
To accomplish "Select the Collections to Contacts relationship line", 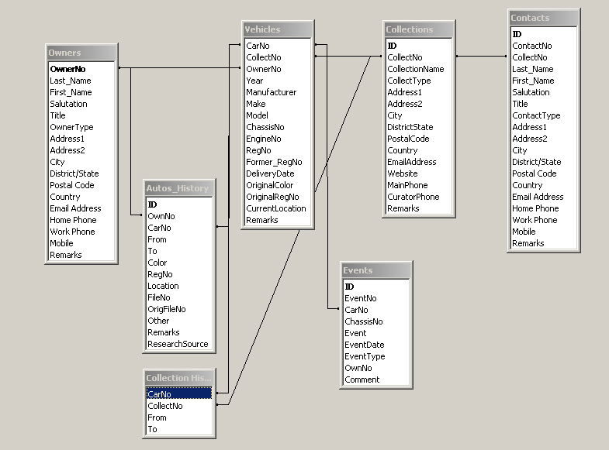I will [481, 57].
